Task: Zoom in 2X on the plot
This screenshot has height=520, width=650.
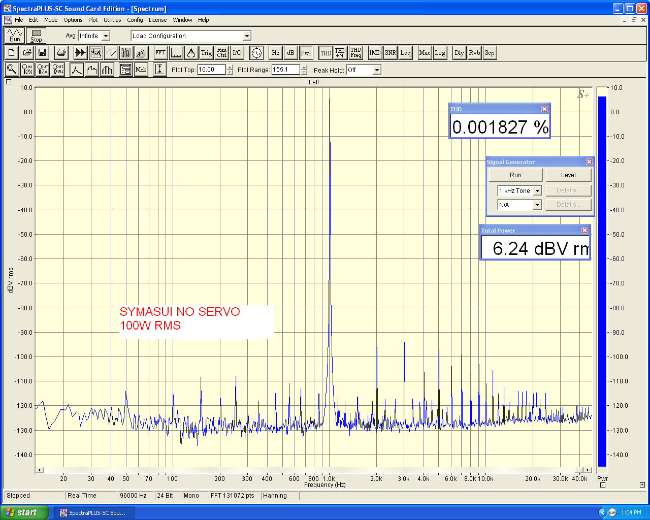Action: click(x=27, y=70)
